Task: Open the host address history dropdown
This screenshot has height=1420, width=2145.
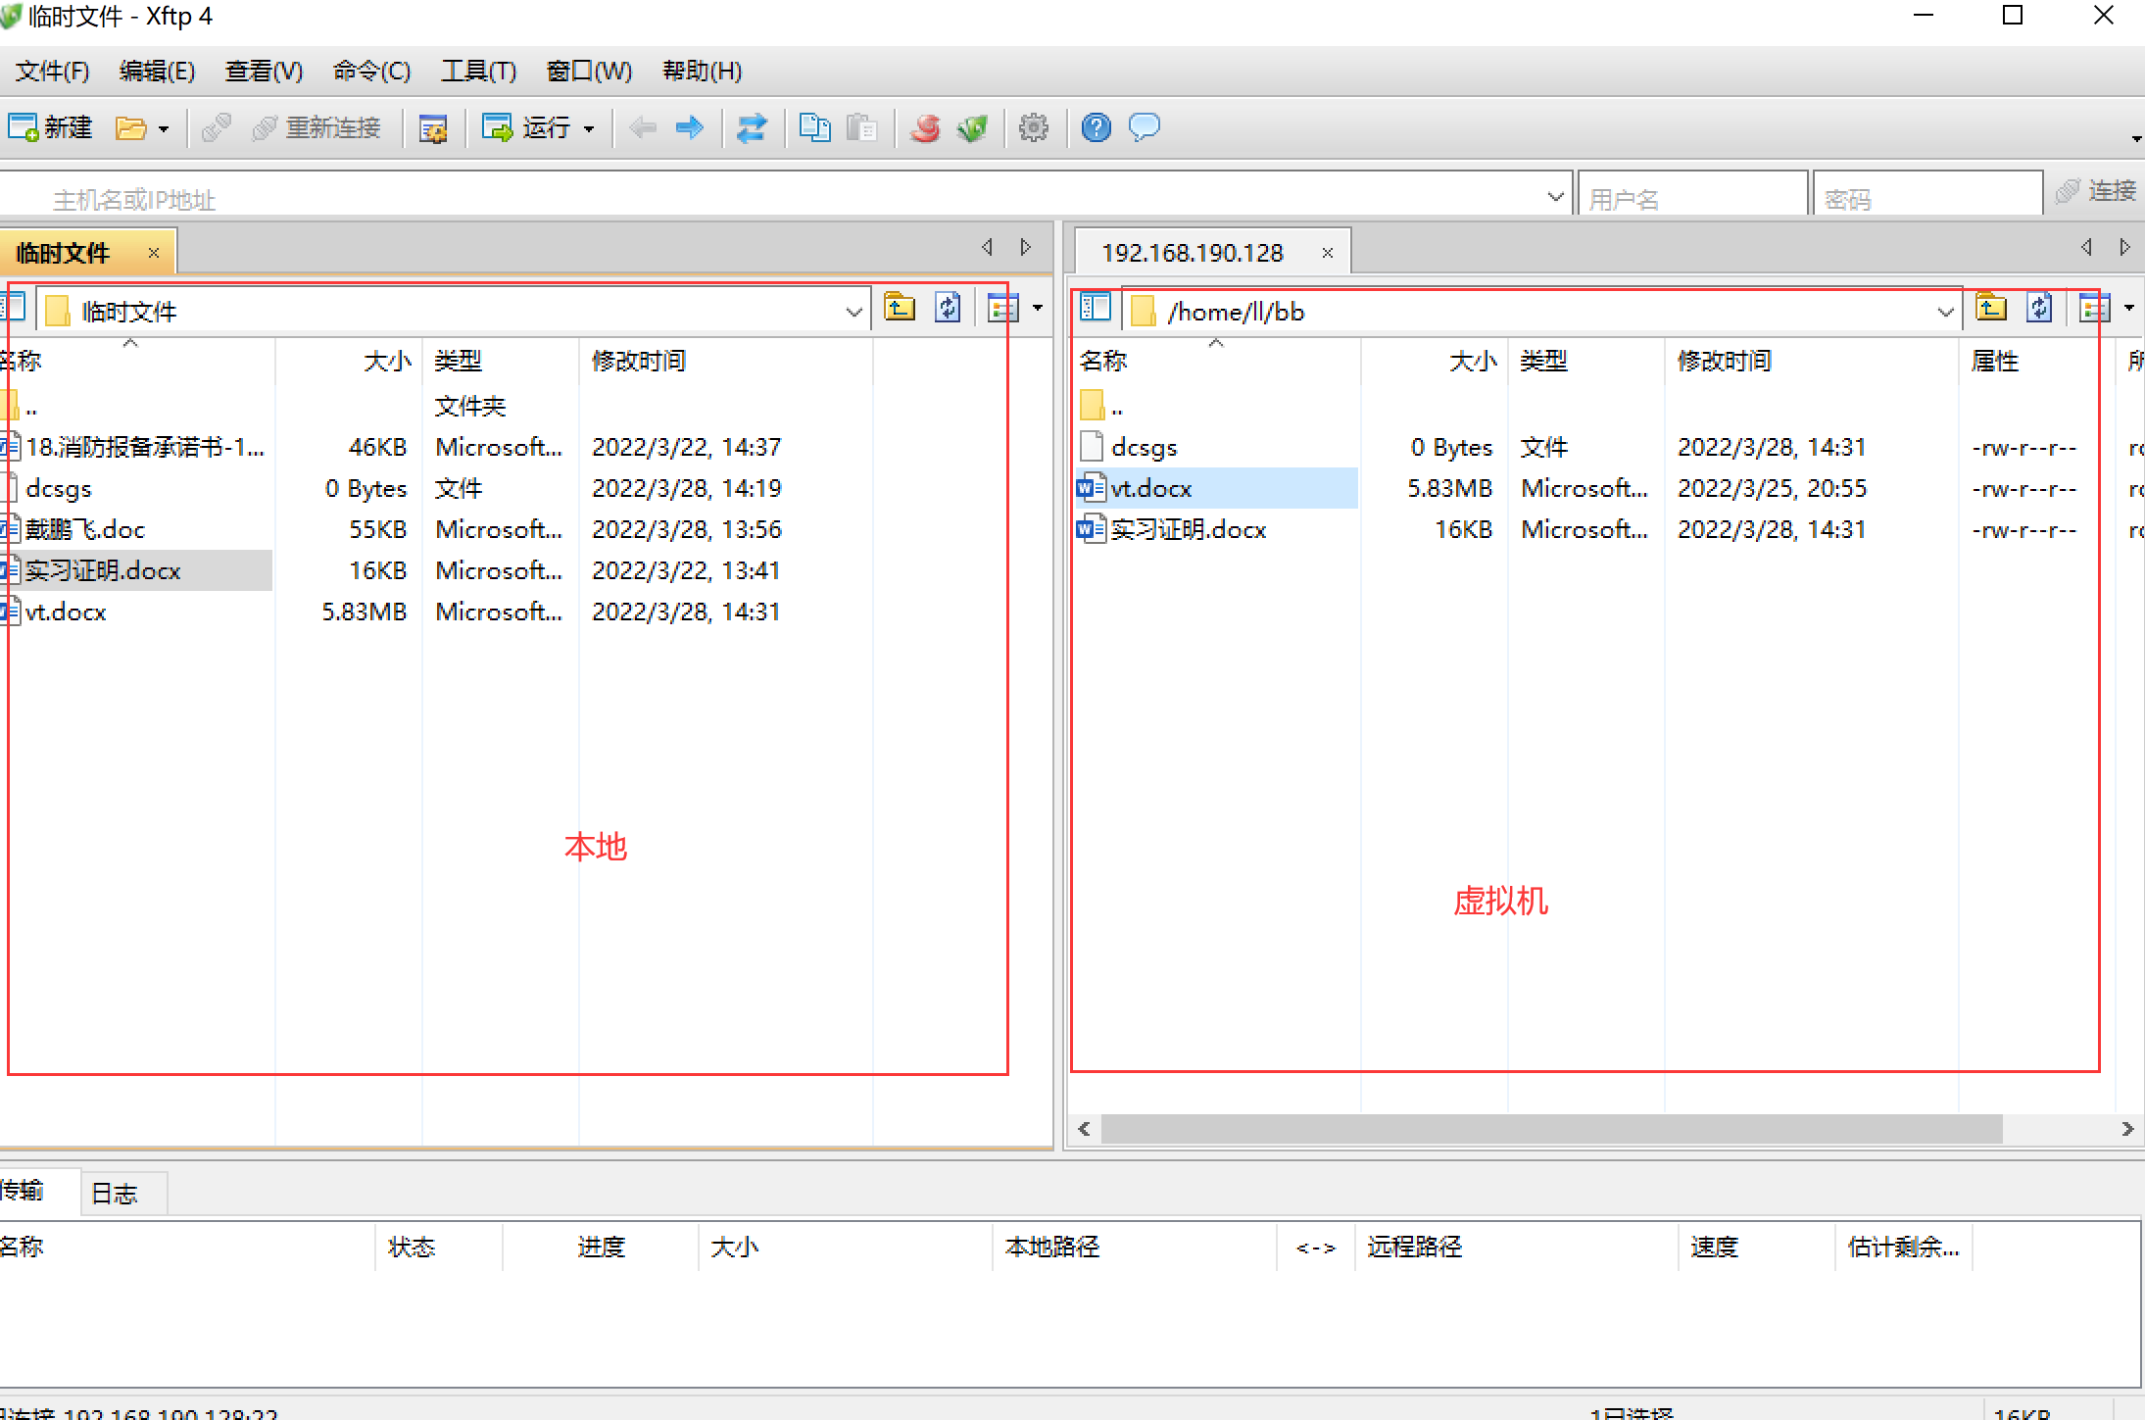Action: (x=1555, y=197)
